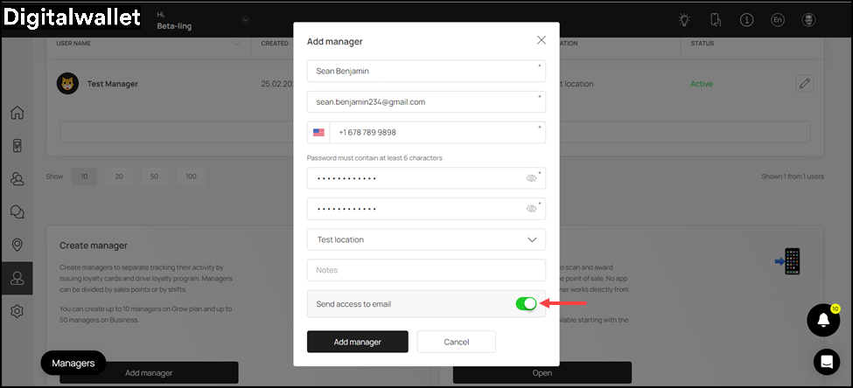Screen dimensions: 853x388
Task: Open the notifications bell icon
Action: pos(822,321)
